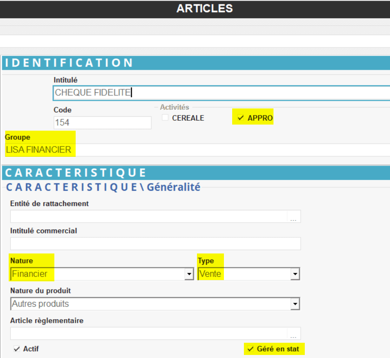The image size is (390, 358).
Task: Expand the Nature dropdown arrow
Action: pyautogui.click(x=189, y=274)
